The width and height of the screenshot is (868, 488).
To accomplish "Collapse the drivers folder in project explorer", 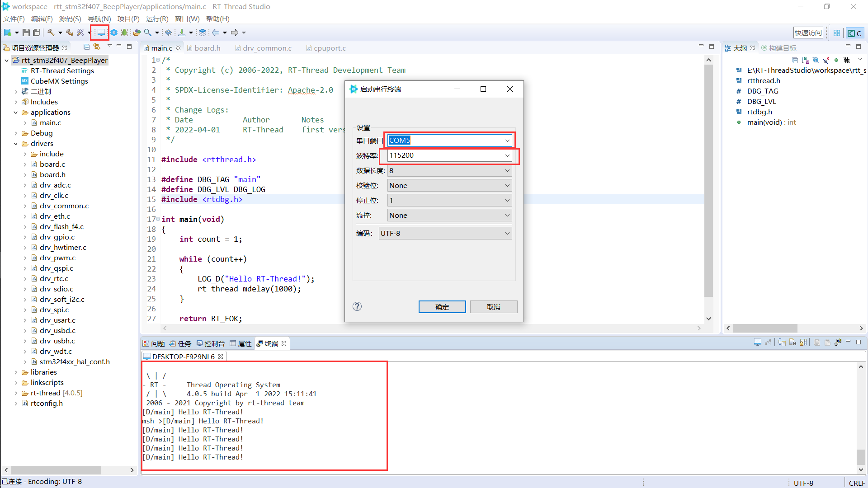I will point(16,143).
